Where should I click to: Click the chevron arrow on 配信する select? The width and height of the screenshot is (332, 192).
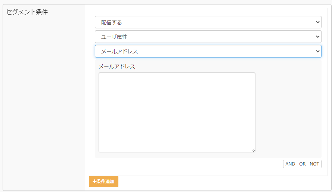tap(318, 22)
